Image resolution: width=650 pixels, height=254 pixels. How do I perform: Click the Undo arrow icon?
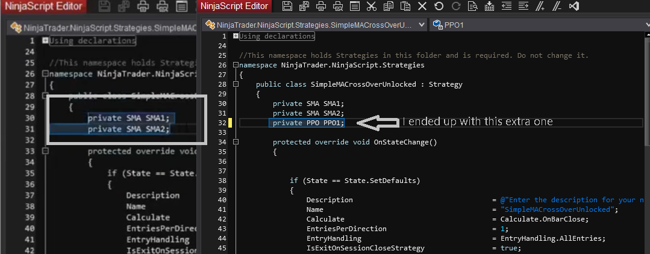coord(439,6)
